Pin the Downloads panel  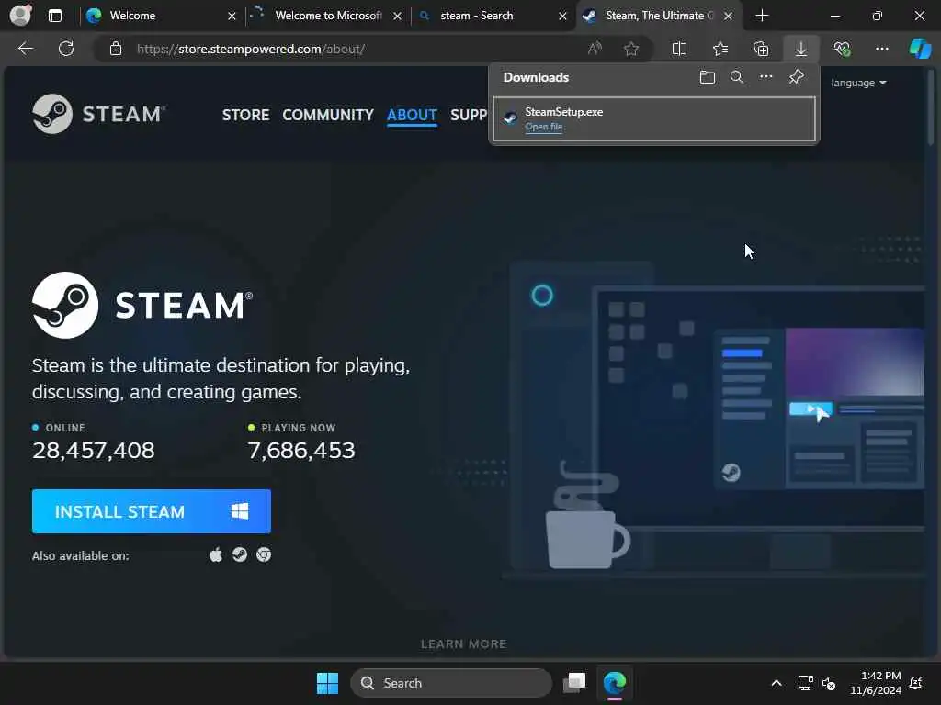(796, 77)
